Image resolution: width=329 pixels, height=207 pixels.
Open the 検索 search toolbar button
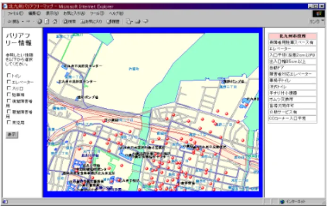pos(69,21)
